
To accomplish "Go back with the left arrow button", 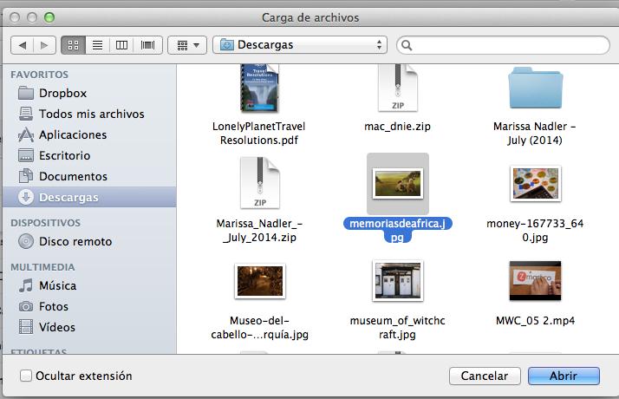I will coord(23,44).
